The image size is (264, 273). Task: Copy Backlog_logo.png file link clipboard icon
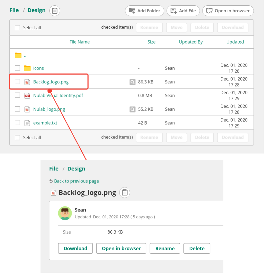pyautogui.click(x=125, y=192)
